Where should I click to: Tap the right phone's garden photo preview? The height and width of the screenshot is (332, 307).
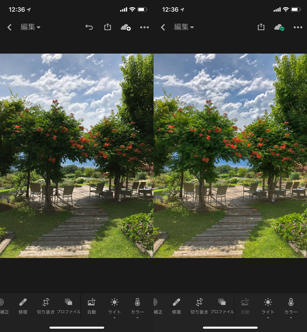[x=230, y=156]
